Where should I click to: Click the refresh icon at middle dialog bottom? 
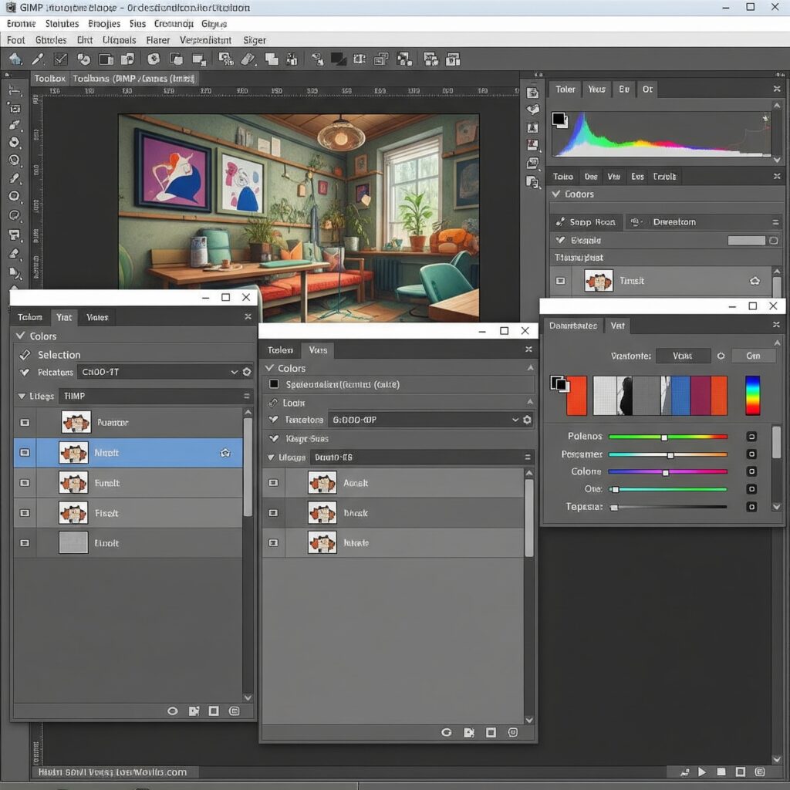click(x=447, y=733)
